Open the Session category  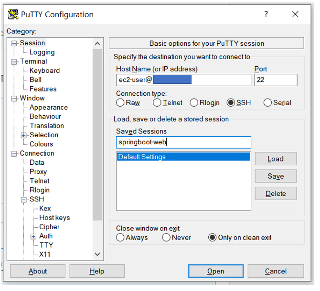tap(32, 43)
